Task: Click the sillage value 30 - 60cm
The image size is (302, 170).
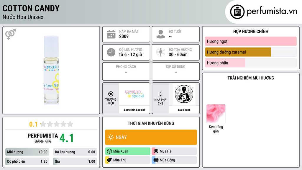Action: (178, 55)
